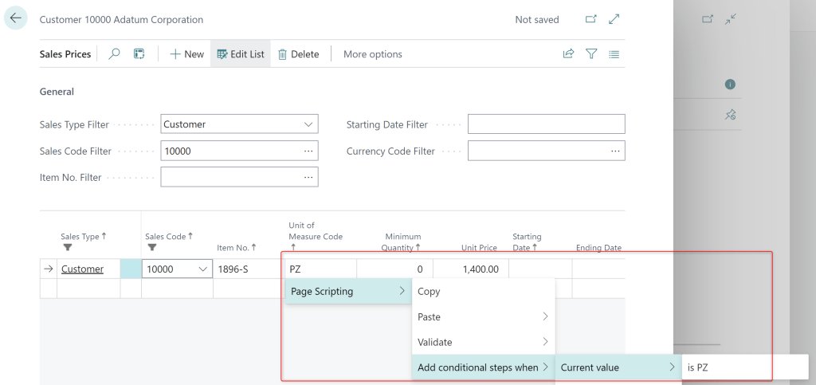Click the analyze view icon beside search
Viewport: 816px width, 385px height.
139,54
